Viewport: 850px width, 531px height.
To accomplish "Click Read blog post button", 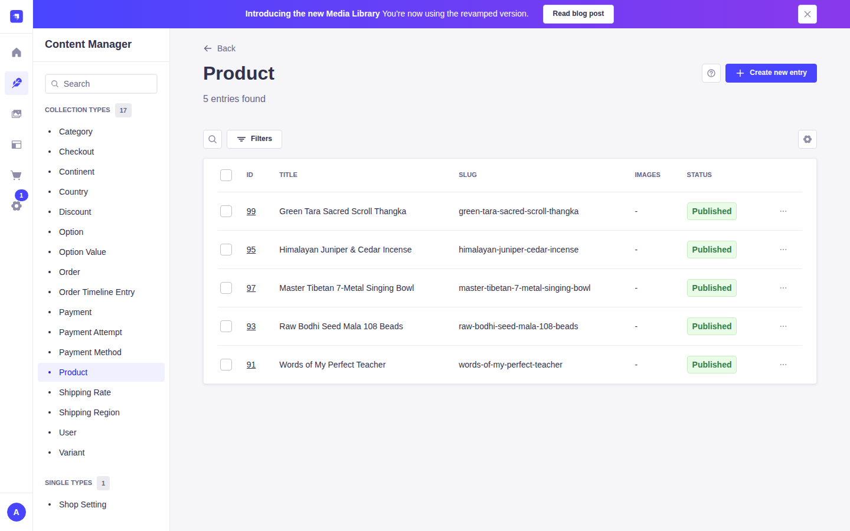I will [578, 14].
